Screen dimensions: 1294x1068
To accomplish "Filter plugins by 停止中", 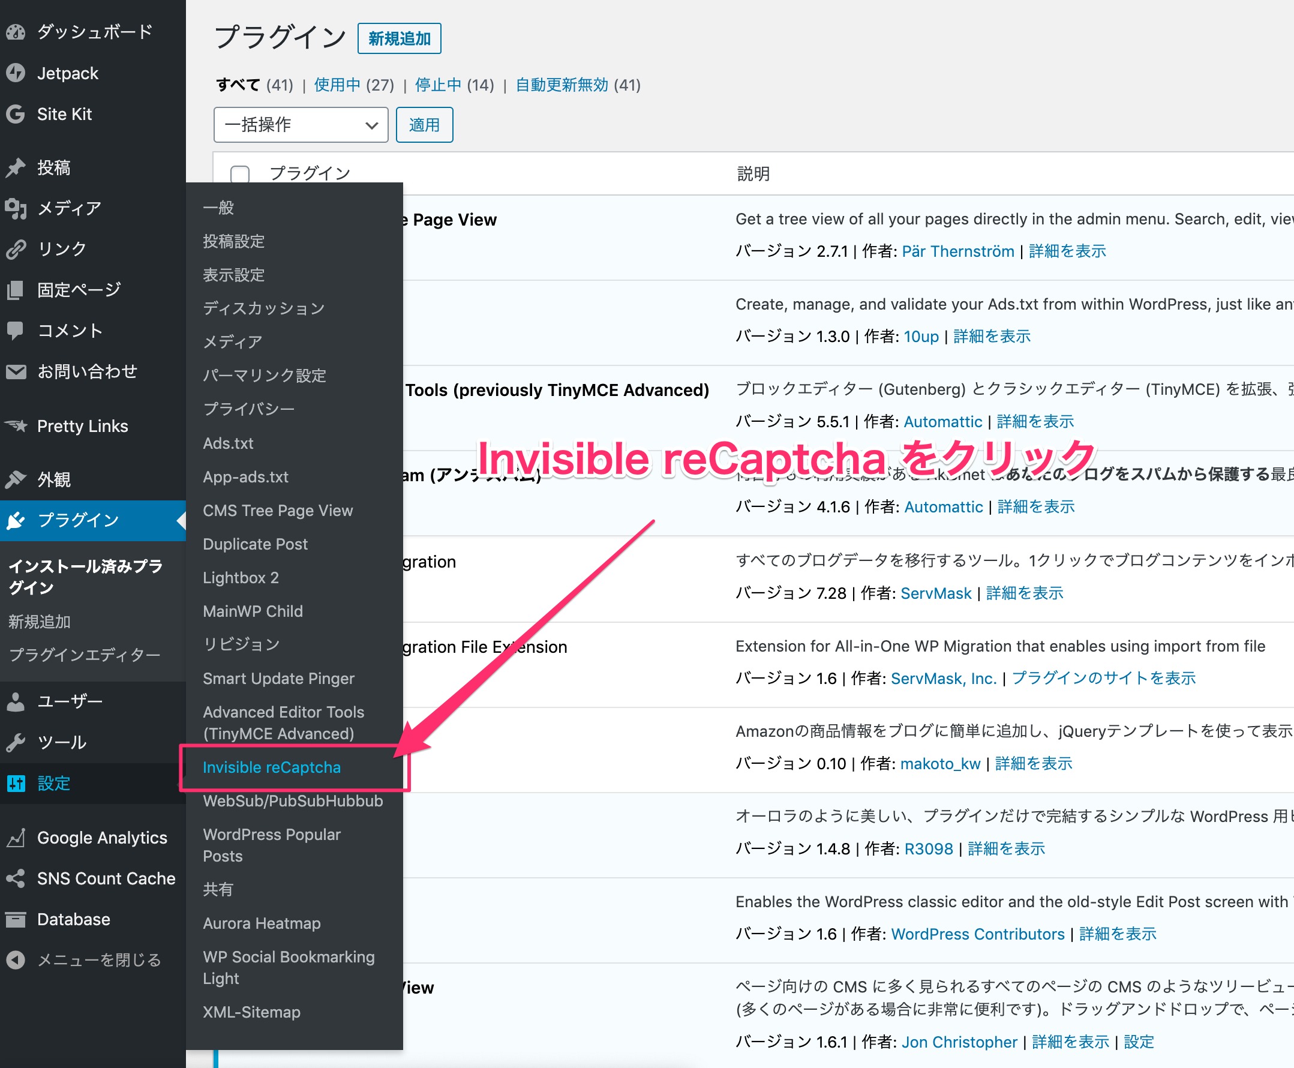I will (438, 85).
